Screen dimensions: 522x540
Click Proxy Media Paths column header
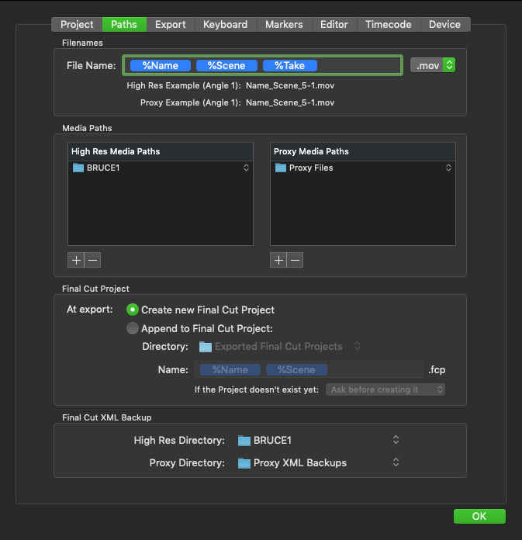pyautogui.click(x=363, y=151)
